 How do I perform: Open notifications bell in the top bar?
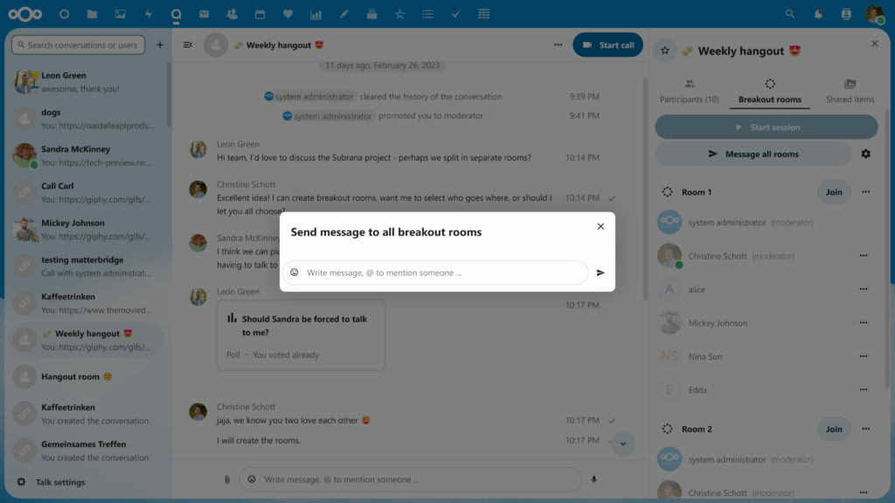pyautogui.click(x=819, y=13)
